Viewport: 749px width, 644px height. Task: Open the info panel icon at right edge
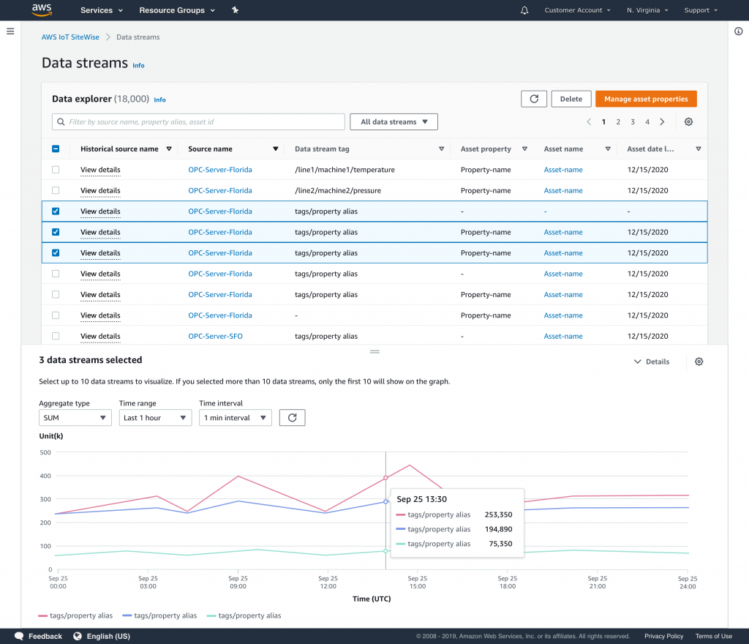pyautogui.click(x=738, y=31)
